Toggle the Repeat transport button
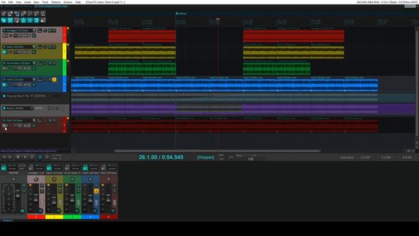 coord(47,157)
